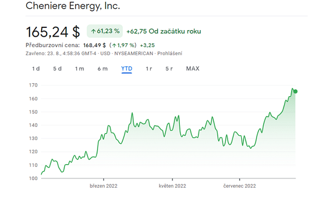Switch to the 5 d range
Viewport: 329px width, 197px height.
57,68
